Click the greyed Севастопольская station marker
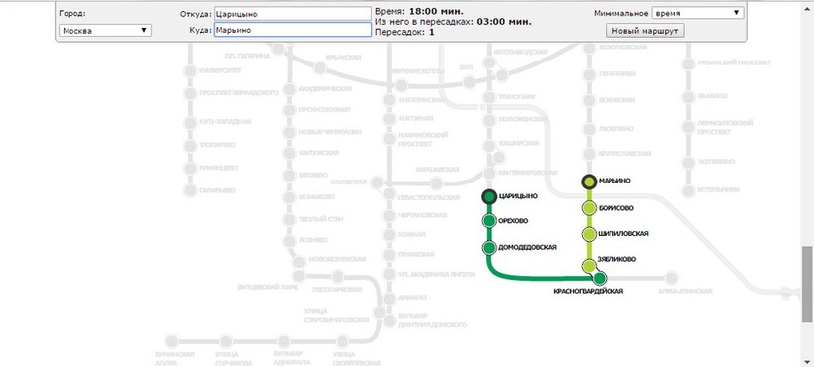This screenshot has width=814, height=367. click(389, 193)
